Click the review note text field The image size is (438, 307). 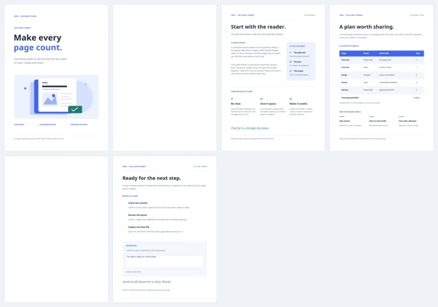(x=164, y=261)
